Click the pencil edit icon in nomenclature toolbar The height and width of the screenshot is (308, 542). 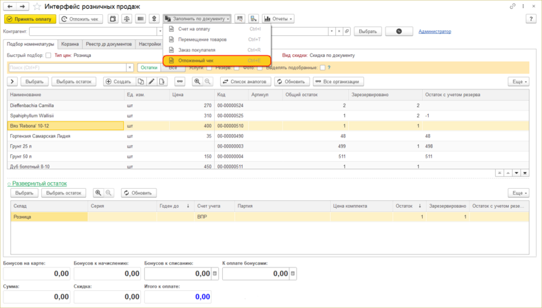152,81
